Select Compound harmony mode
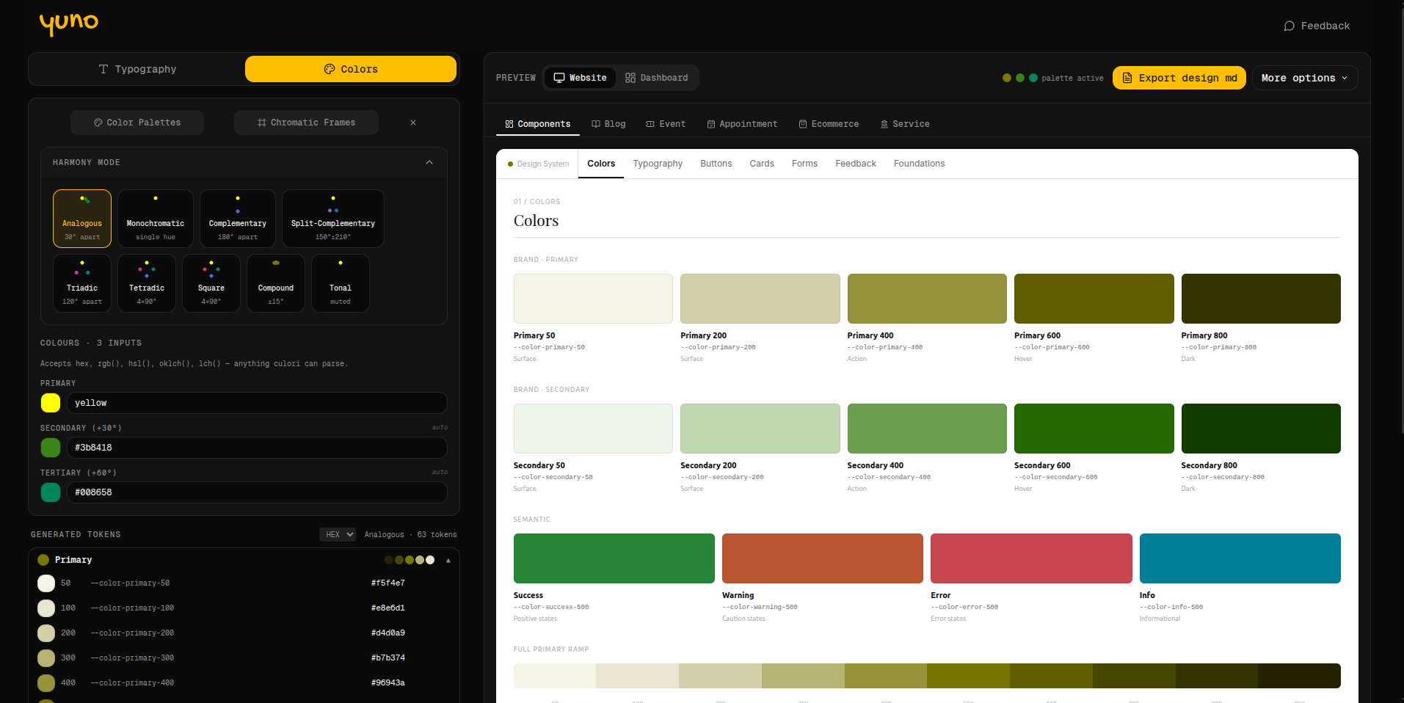Viewport: 1404px width, 703px height. [x=276, y=283]
